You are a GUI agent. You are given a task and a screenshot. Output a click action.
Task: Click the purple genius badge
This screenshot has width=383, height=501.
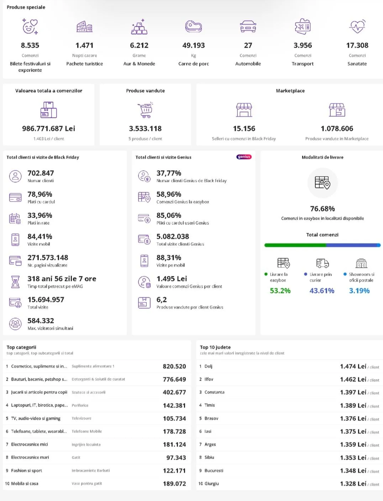point(244,157)
